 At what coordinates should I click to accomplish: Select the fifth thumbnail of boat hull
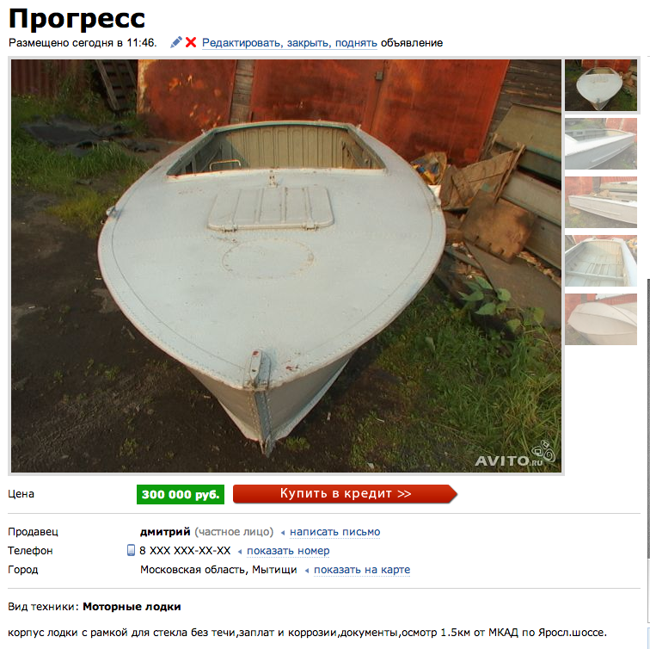[601, 319]
